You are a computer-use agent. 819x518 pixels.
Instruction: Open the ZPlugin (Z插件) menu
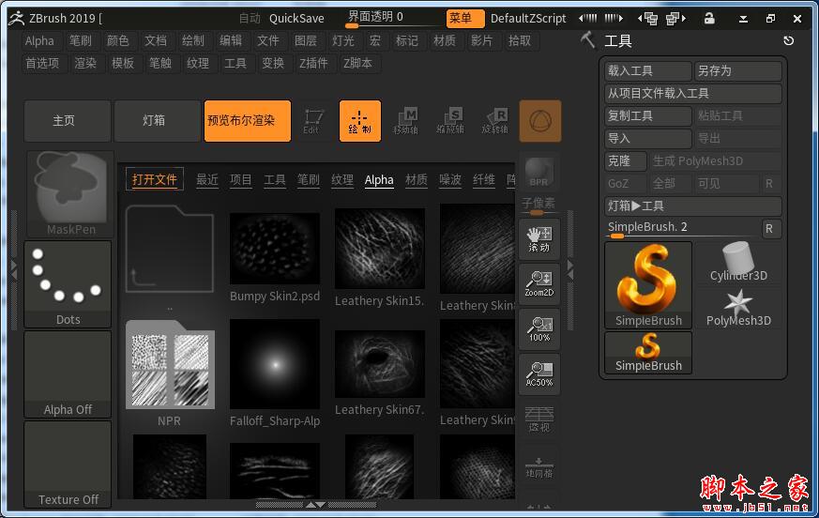click(x=313, y=63)
